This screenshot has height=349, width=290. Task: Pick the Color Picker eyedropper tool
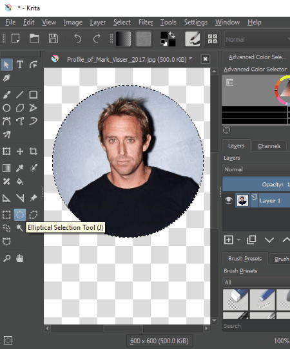[20, 168]
